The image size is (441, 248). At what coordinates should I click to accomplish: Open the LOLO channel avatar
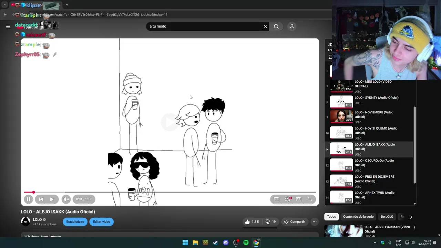[25, 221]
